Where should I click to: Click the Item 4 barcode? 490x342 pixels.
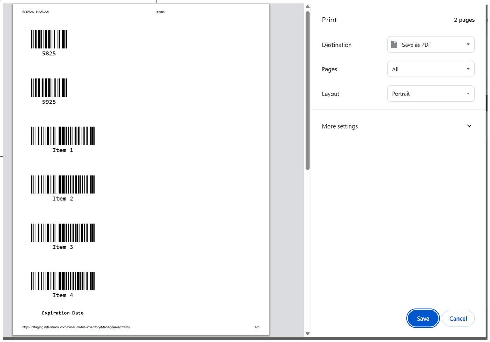pyautogui.click(x=63, y=281)
